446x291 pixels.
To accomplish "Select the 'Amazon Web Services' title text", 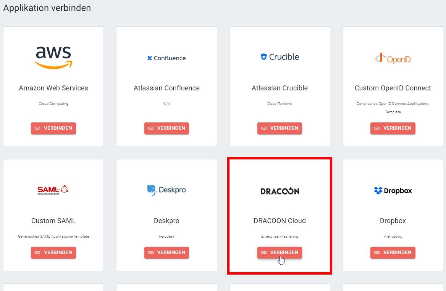I will [x=53, y=88].
